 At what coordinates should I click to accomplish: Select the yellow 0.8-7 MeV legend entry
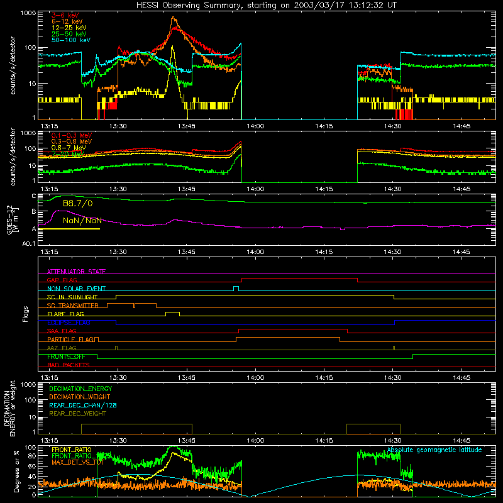tap(69, 148)
